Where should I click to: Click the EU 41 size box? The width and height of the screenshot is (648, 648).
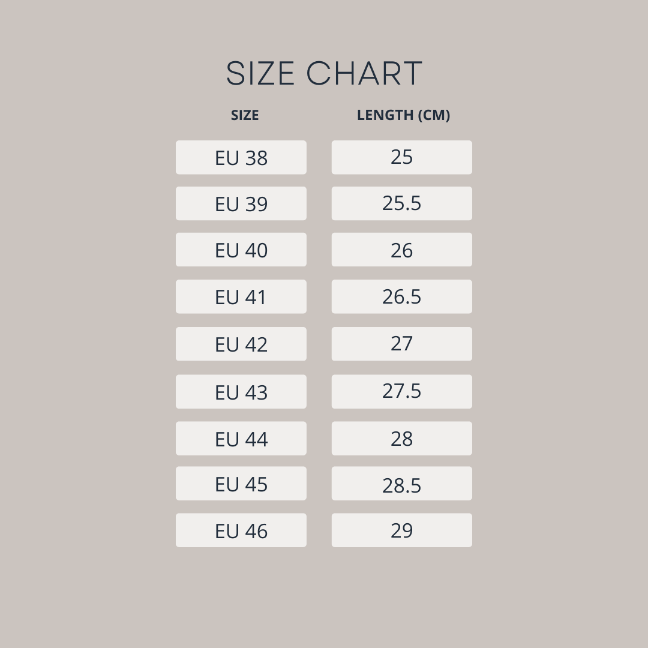(241, 296)
